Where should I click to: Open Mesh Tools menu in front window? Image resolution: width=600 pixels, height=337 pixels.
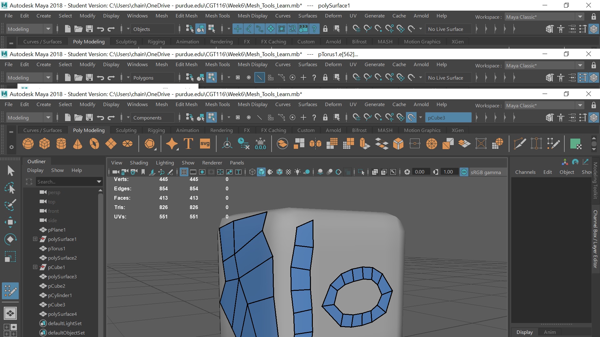[217, 105]
